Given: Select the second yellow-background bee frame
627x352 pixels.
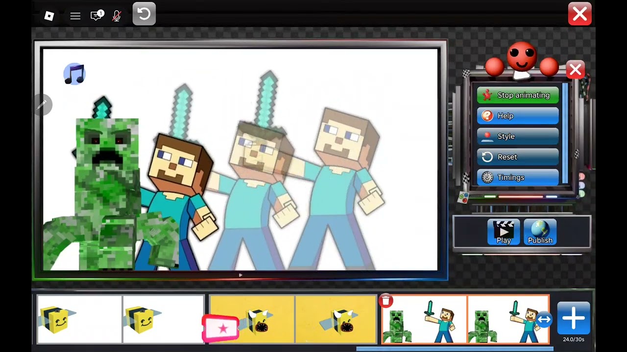Looking at the screenshot, I should pos(336,319).
